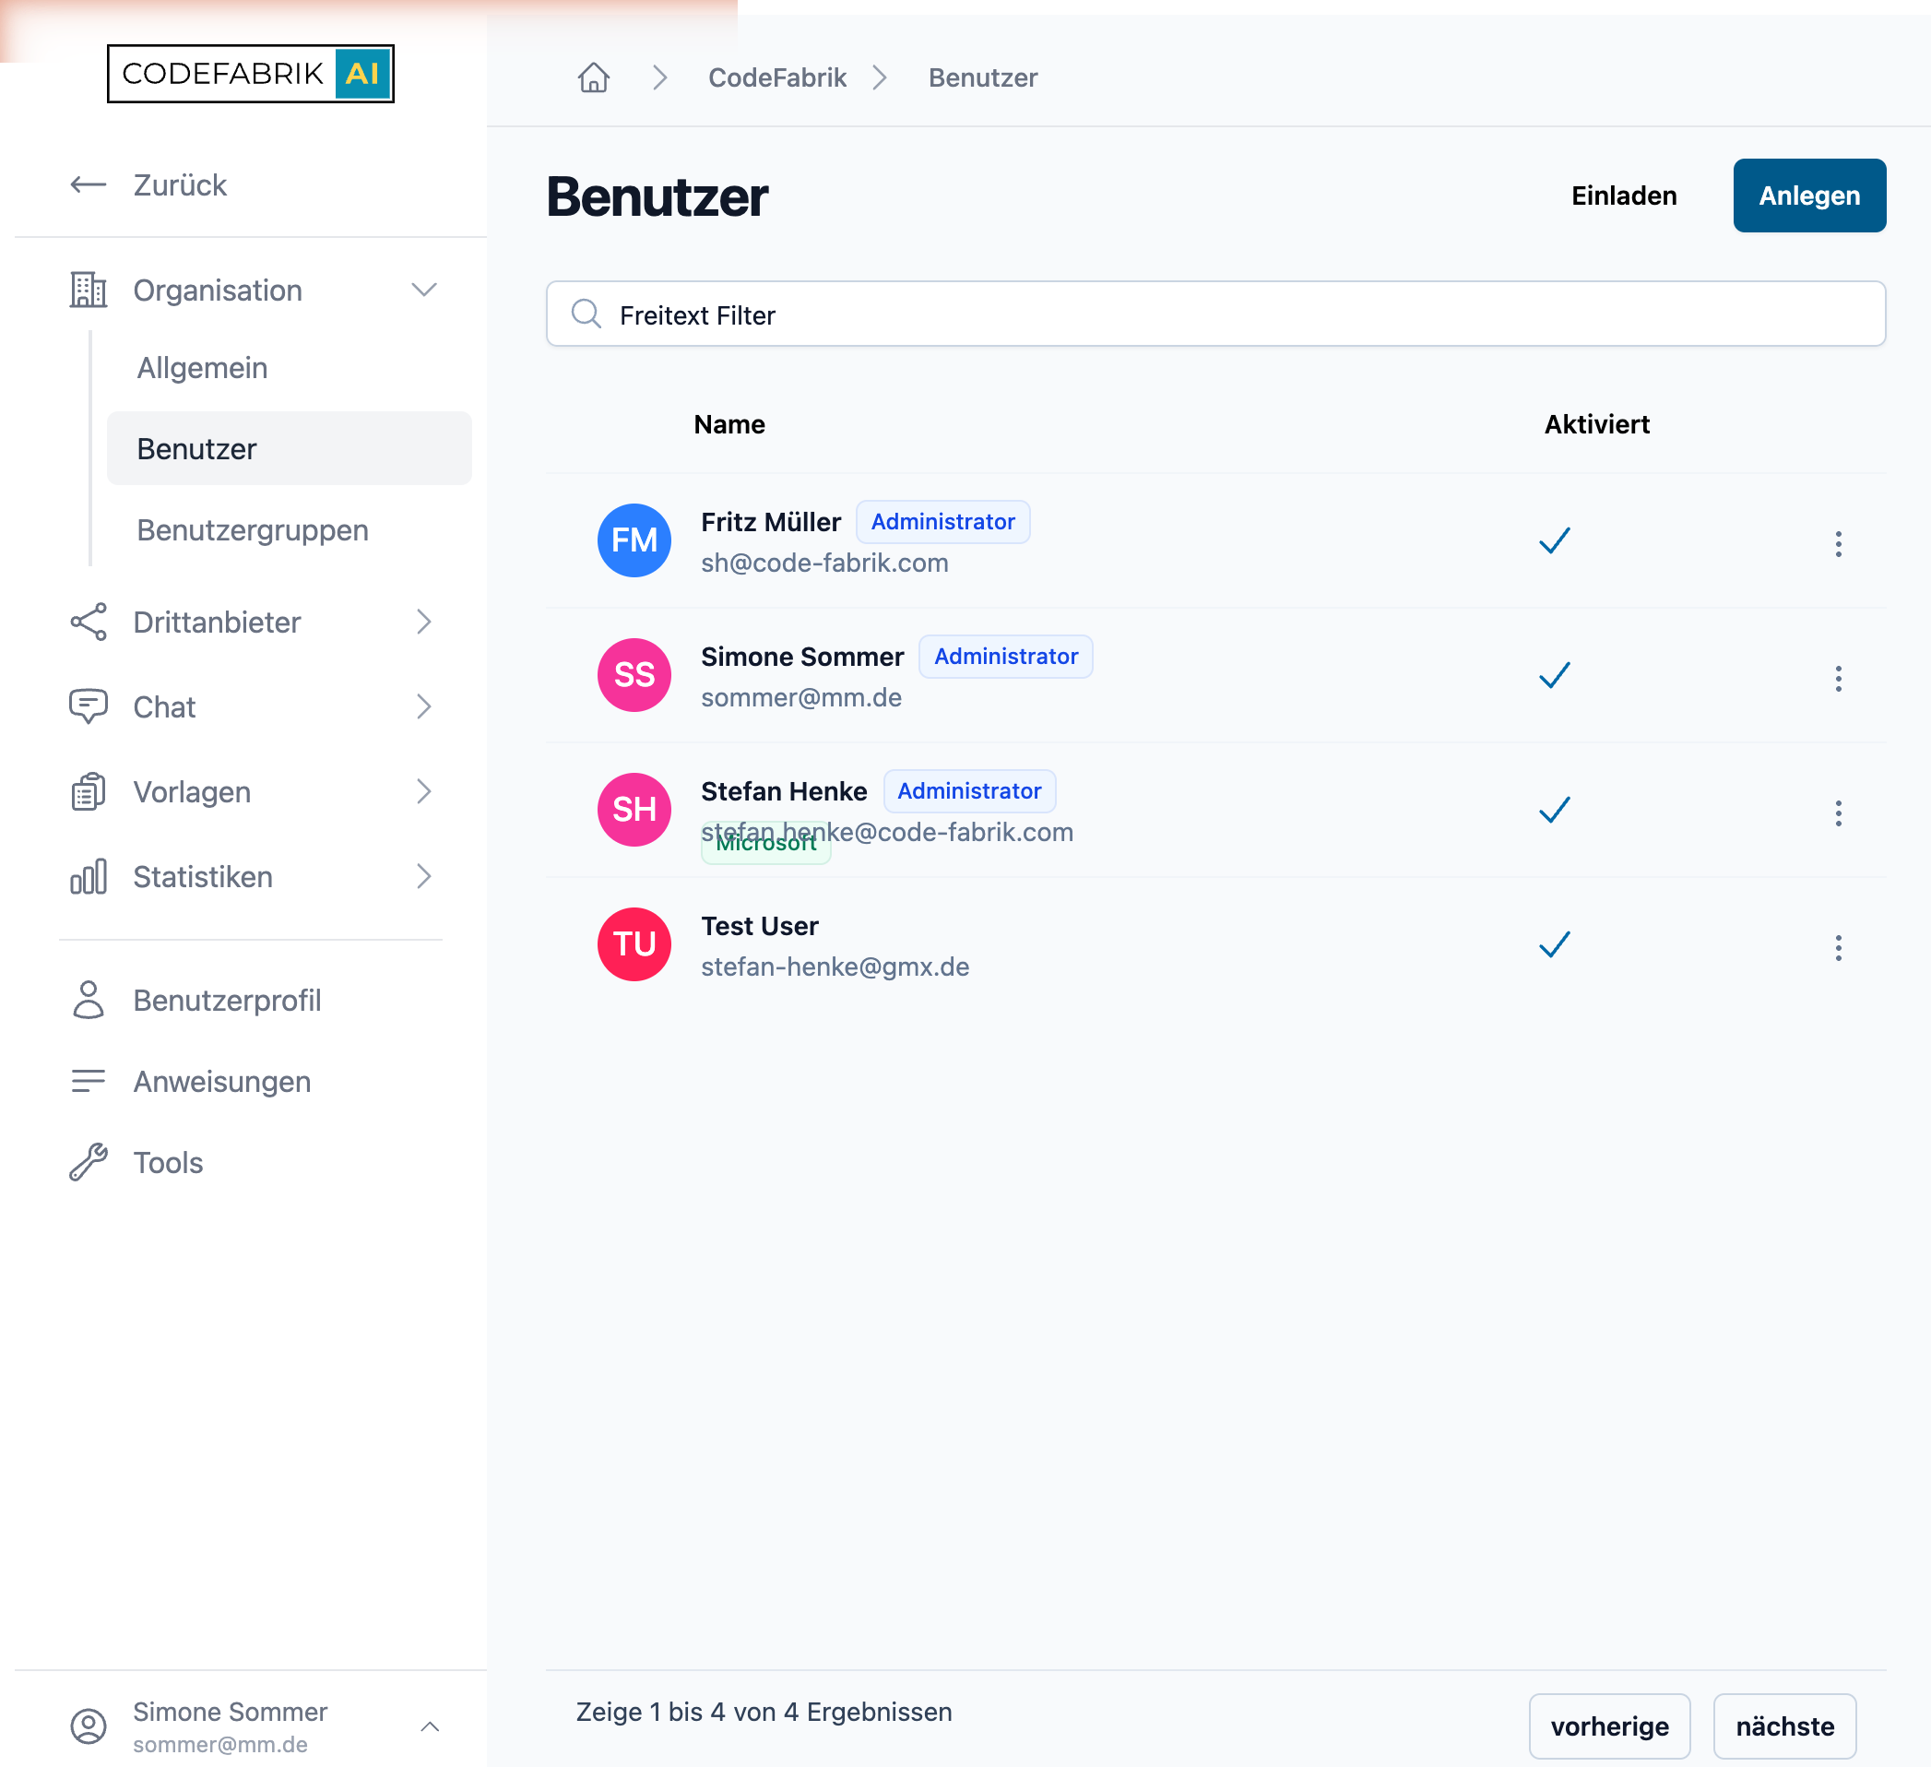Image resolution: width=1931 pixels, height=1767 pixels.
Task: Click the TU avatar of Test User
Action: click(x=634, y=944)
